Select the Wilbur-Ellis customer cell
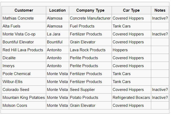The height and width of the screenshot is (115, 171). [24, 82]
